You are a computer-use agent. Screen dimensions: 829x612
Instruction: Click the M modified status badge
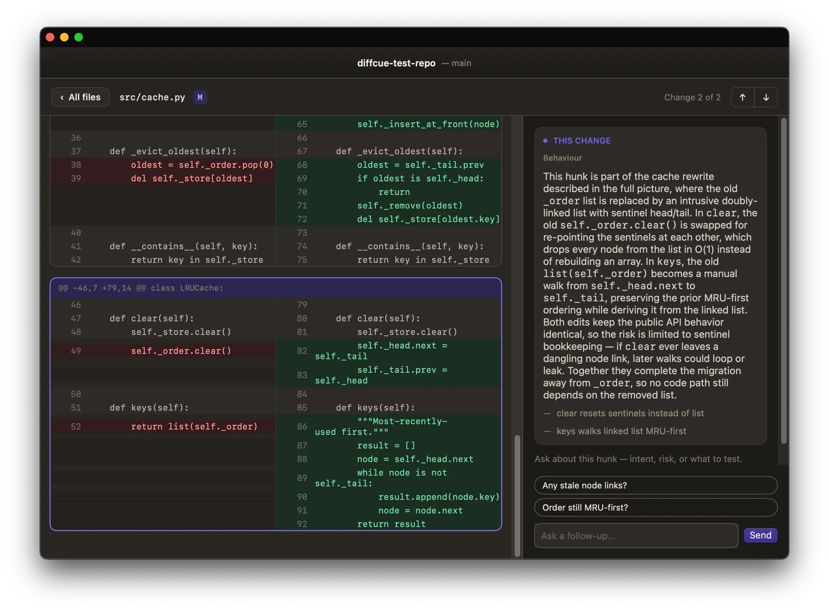pos(200,97)
